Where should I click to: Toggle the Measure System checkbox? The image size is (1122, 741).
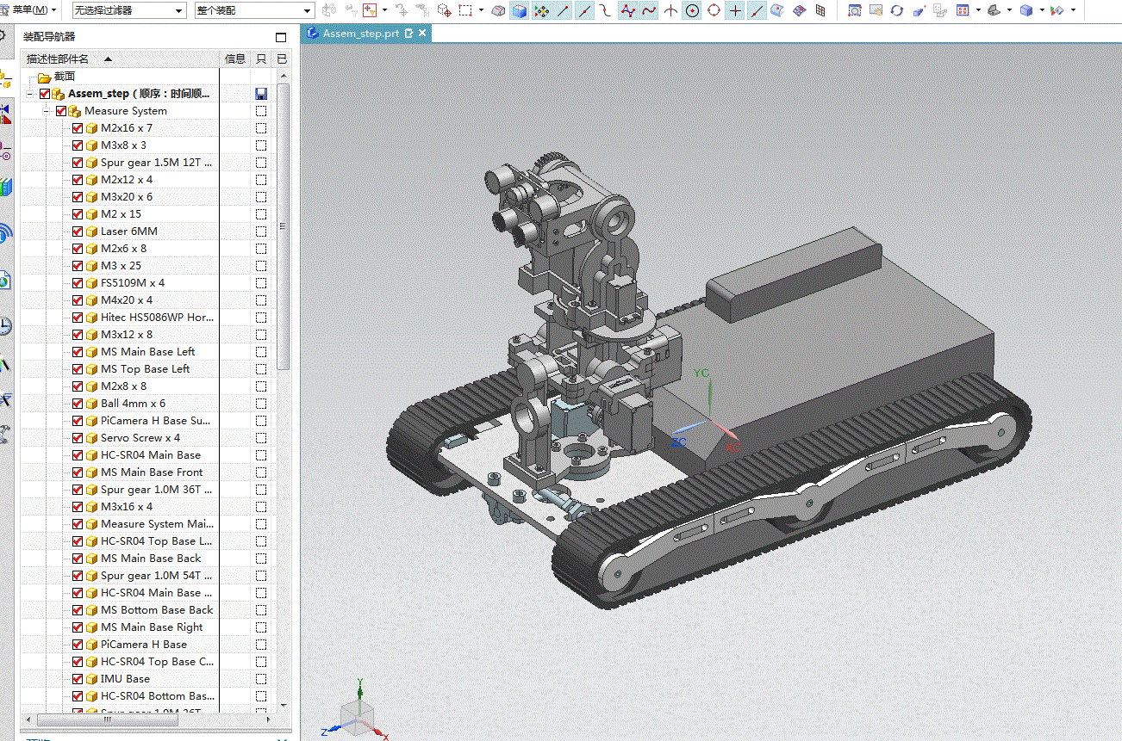click(x=61, y=111)
